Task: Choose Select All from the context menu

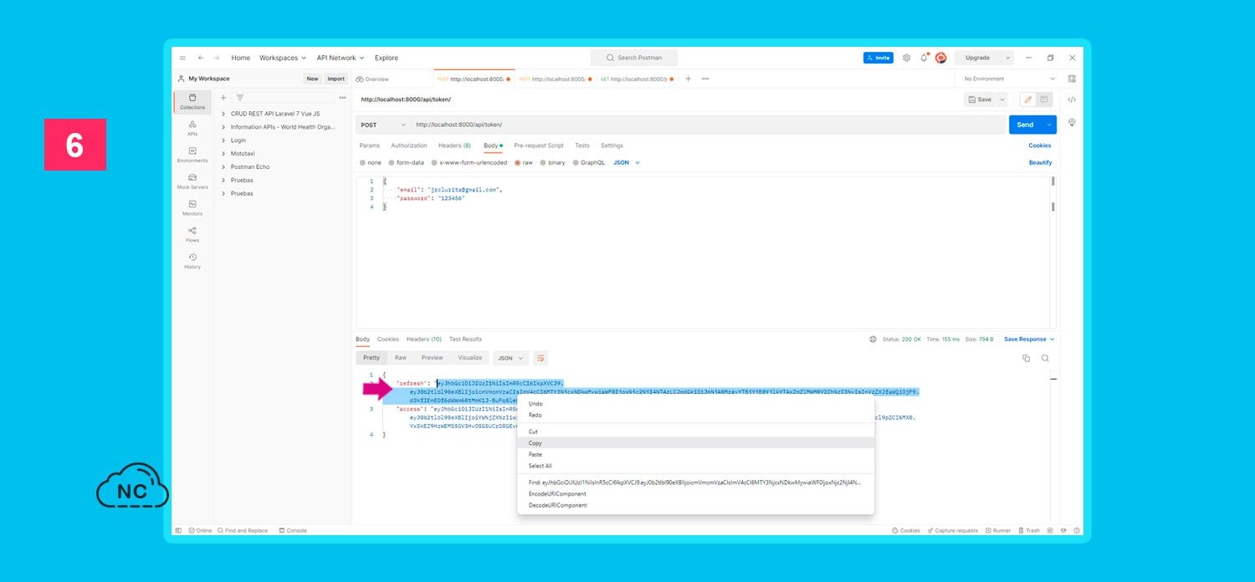Action: coord(695,466)
